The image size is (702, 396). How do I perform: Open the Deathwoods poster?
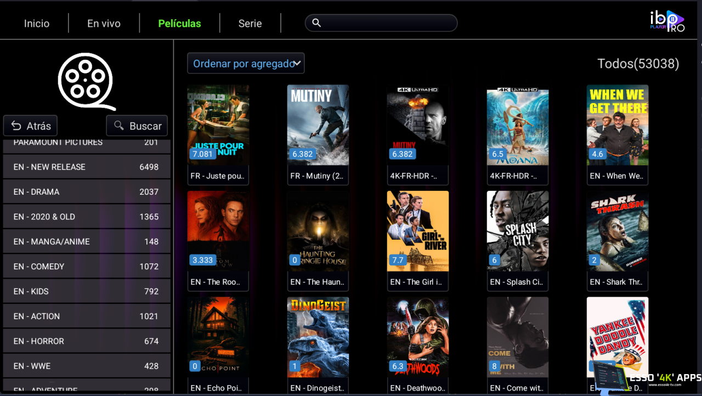click(x=418, y=337)
